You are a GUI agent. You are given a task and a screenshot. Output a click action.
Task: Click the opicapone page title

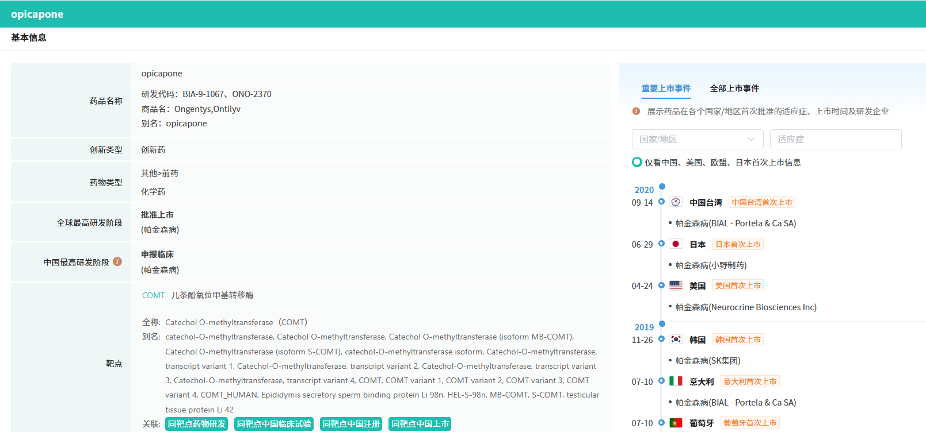coord(37,14)
